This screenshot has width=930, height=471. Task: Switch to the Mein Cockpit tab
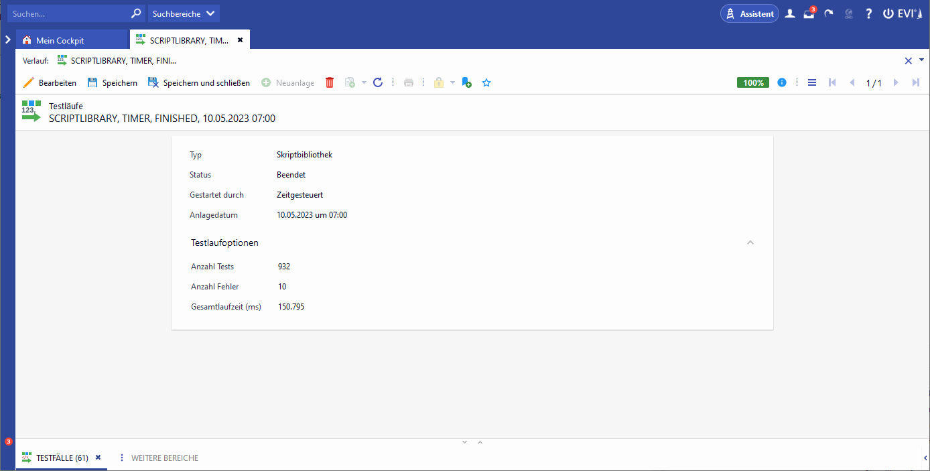(60, 40)
